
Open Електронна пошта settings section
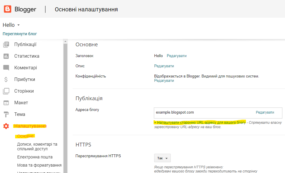pyautogui.click(x=35, y=157)
